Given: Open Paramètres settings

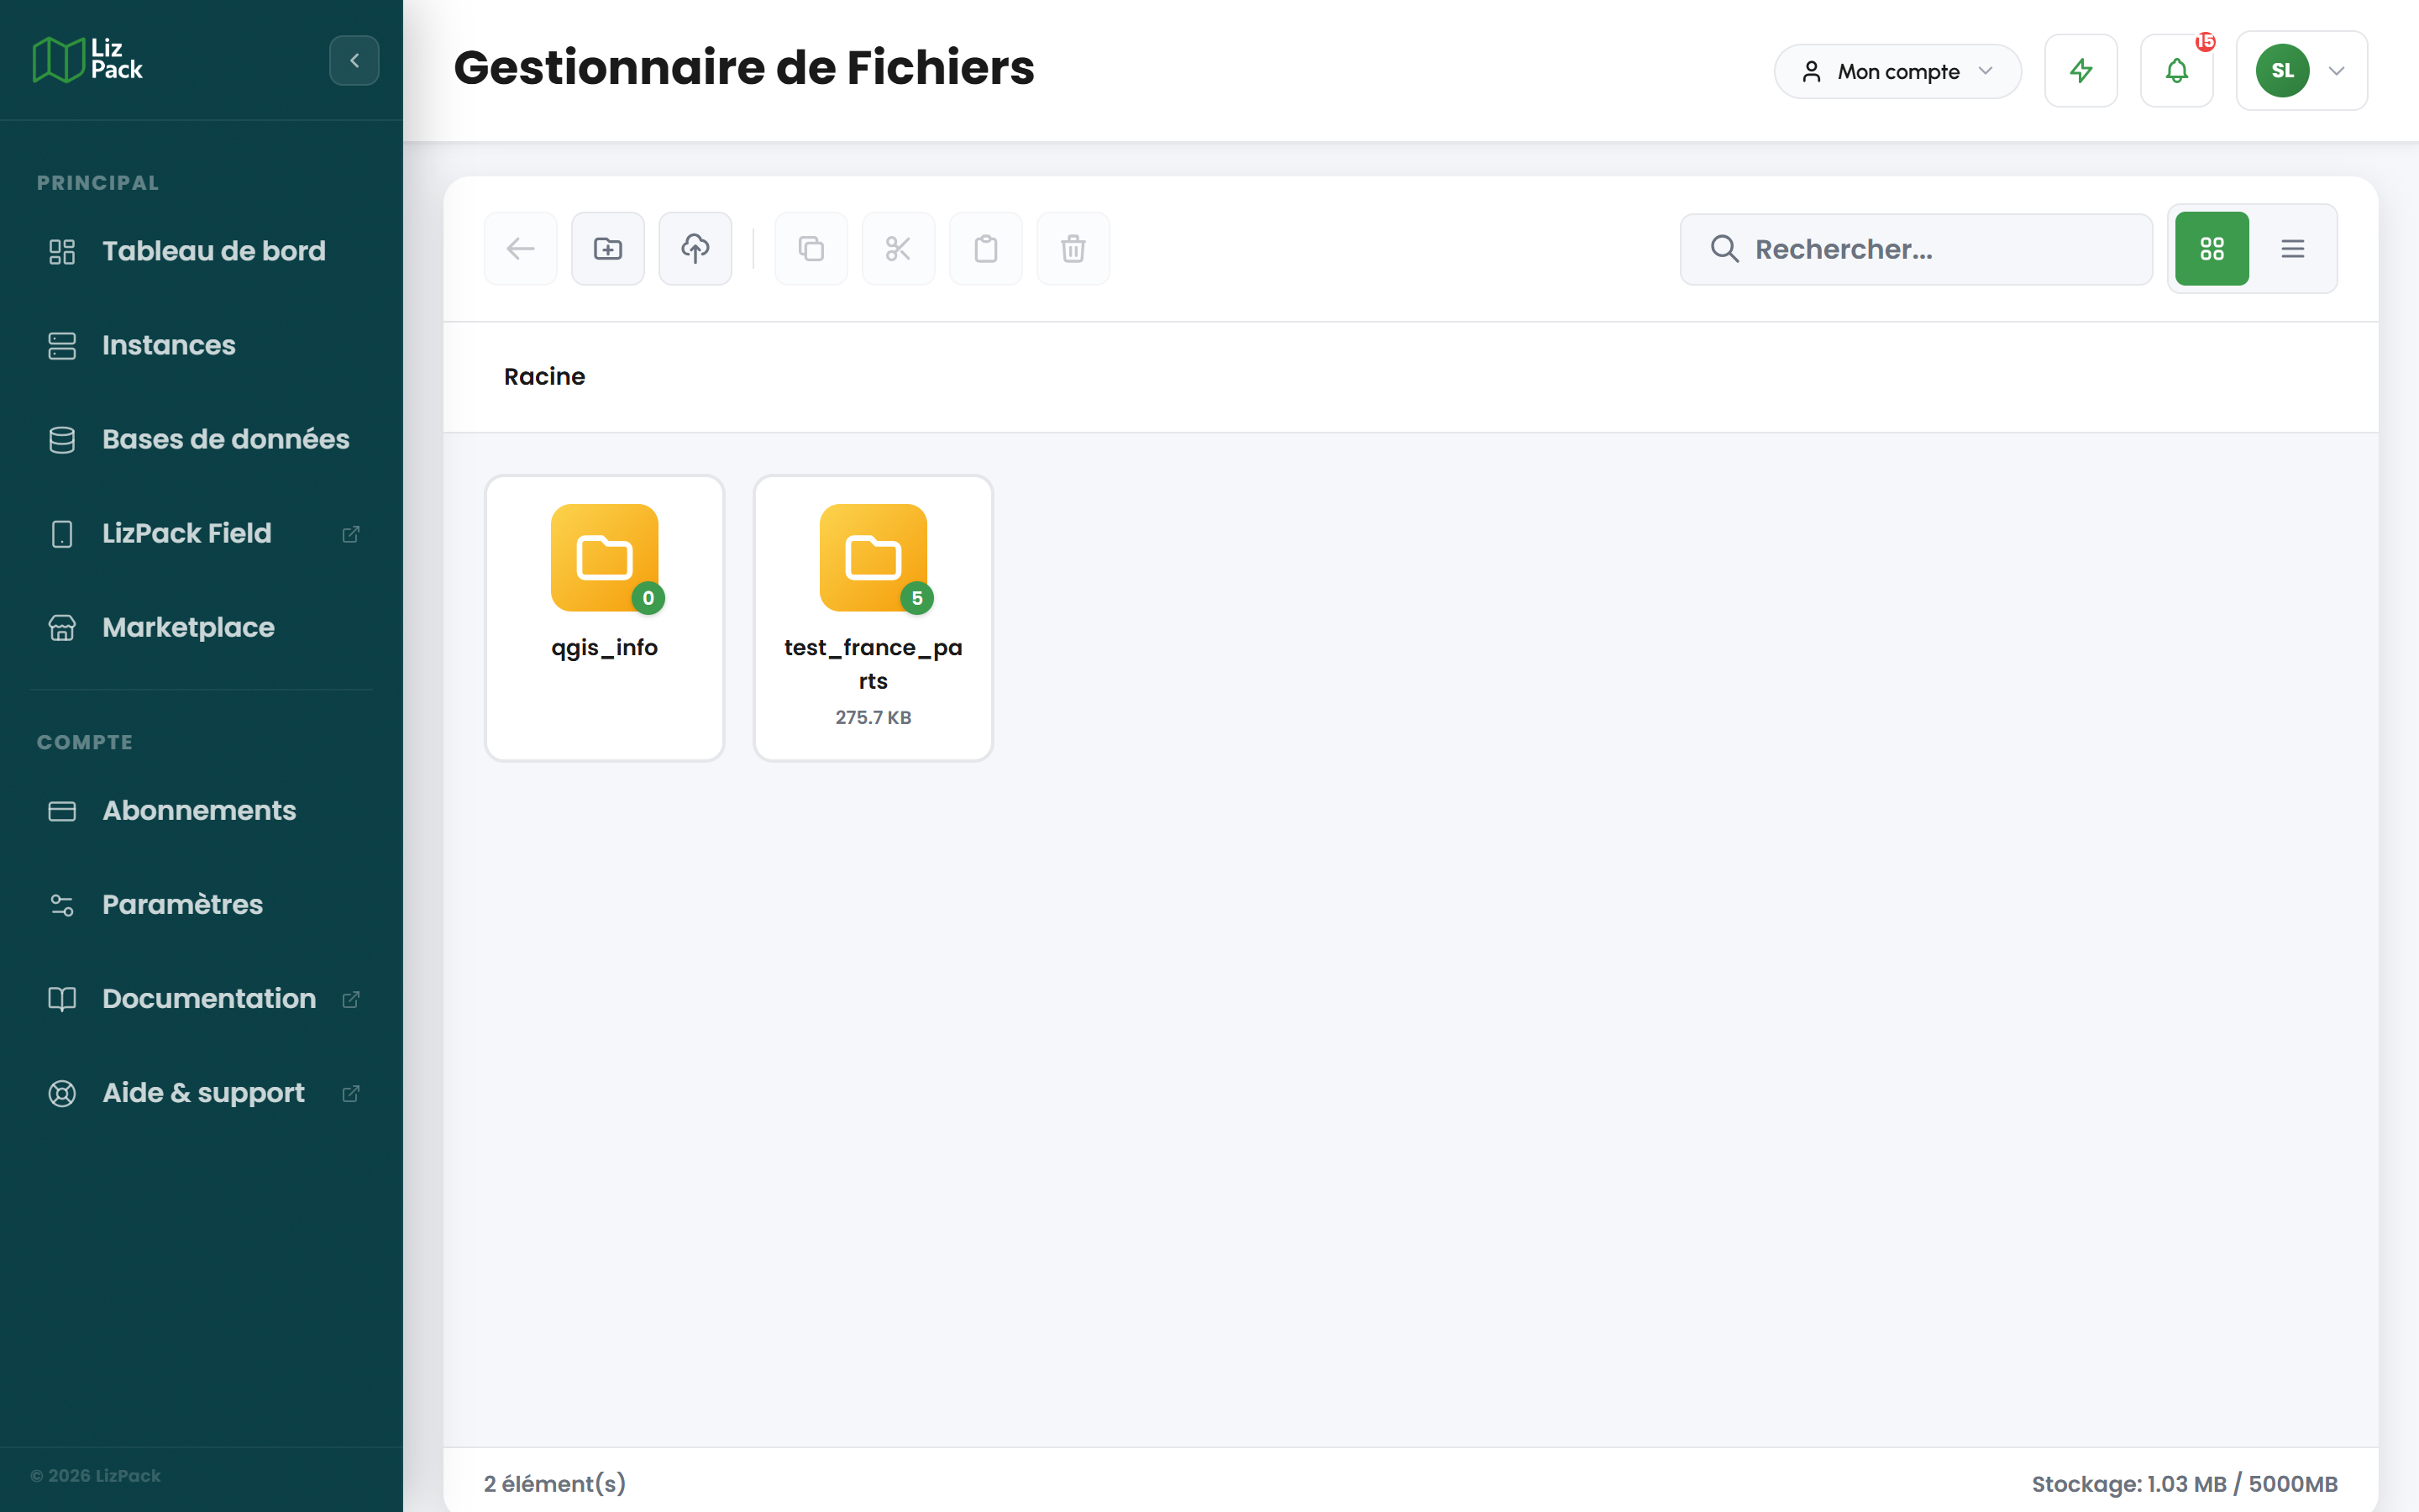Looking at the screenshot, I should pyautogui.click(x=201, y=904).
